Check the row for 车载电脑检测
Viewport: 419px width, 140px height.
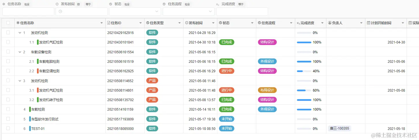click(8, 61)
